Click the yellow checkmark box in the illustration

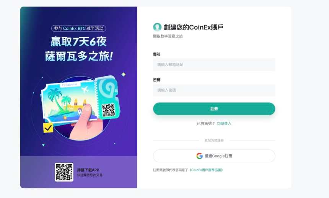click(x=48, y=128)
